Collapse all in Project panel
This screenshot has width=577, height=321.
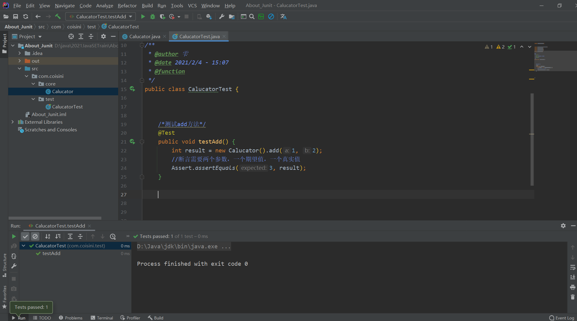point(91,36)
